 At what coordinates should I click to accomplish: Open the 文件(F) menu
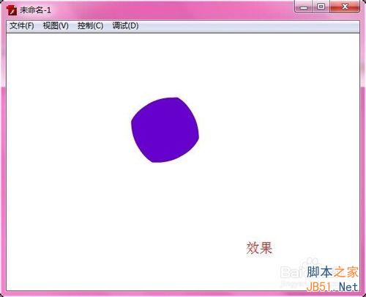[x=22, y=26]
